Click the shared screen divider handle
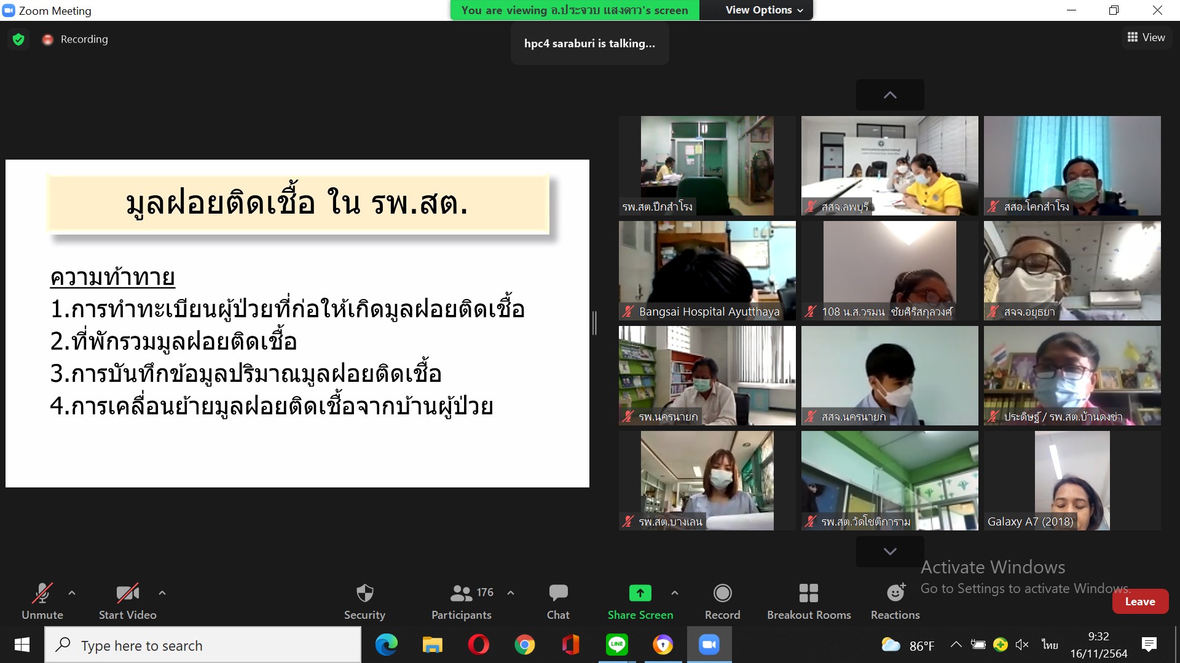Screen dimensions: 1180x663 coord(594,323)
